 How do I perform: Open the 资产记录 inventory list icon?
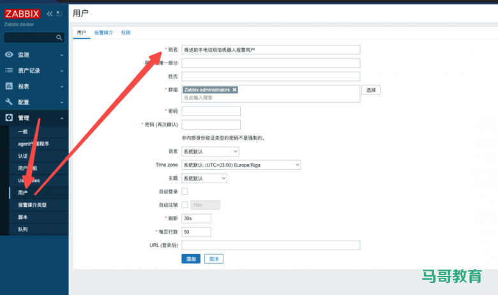point(10,70)
